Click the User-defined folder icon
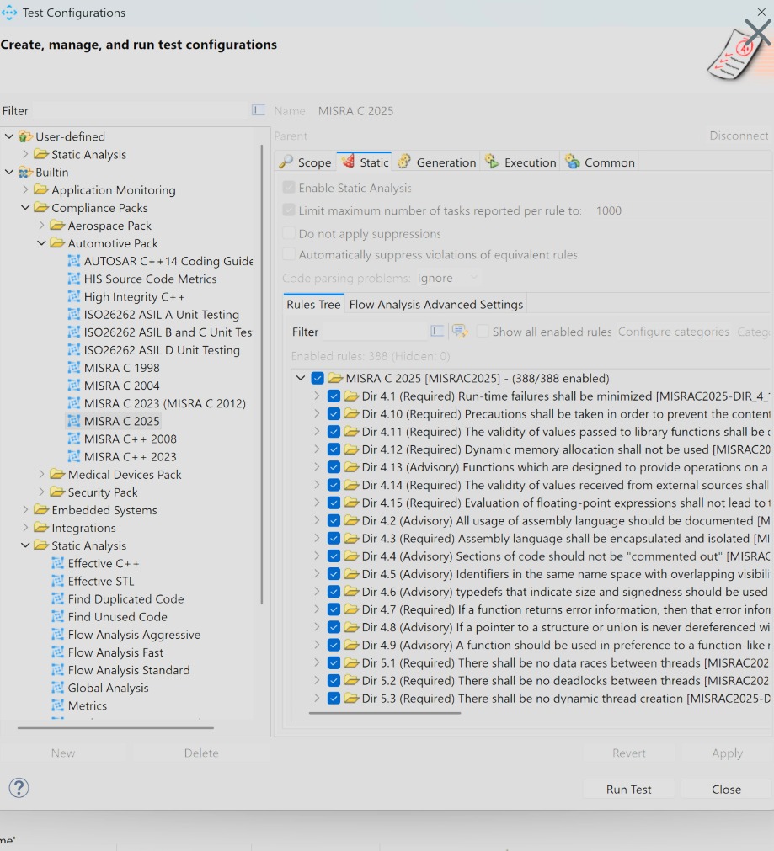This screenshot has width=774, height=851. point(25,136)
